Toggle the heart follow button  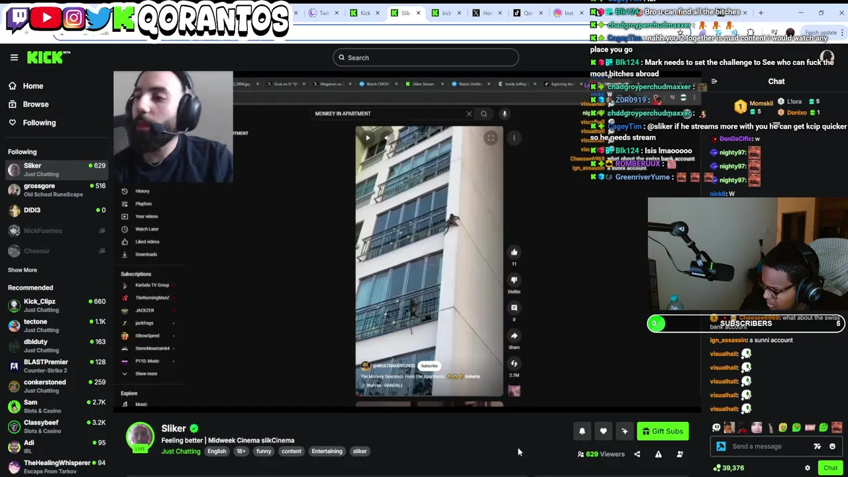click(x=604, y=431)
